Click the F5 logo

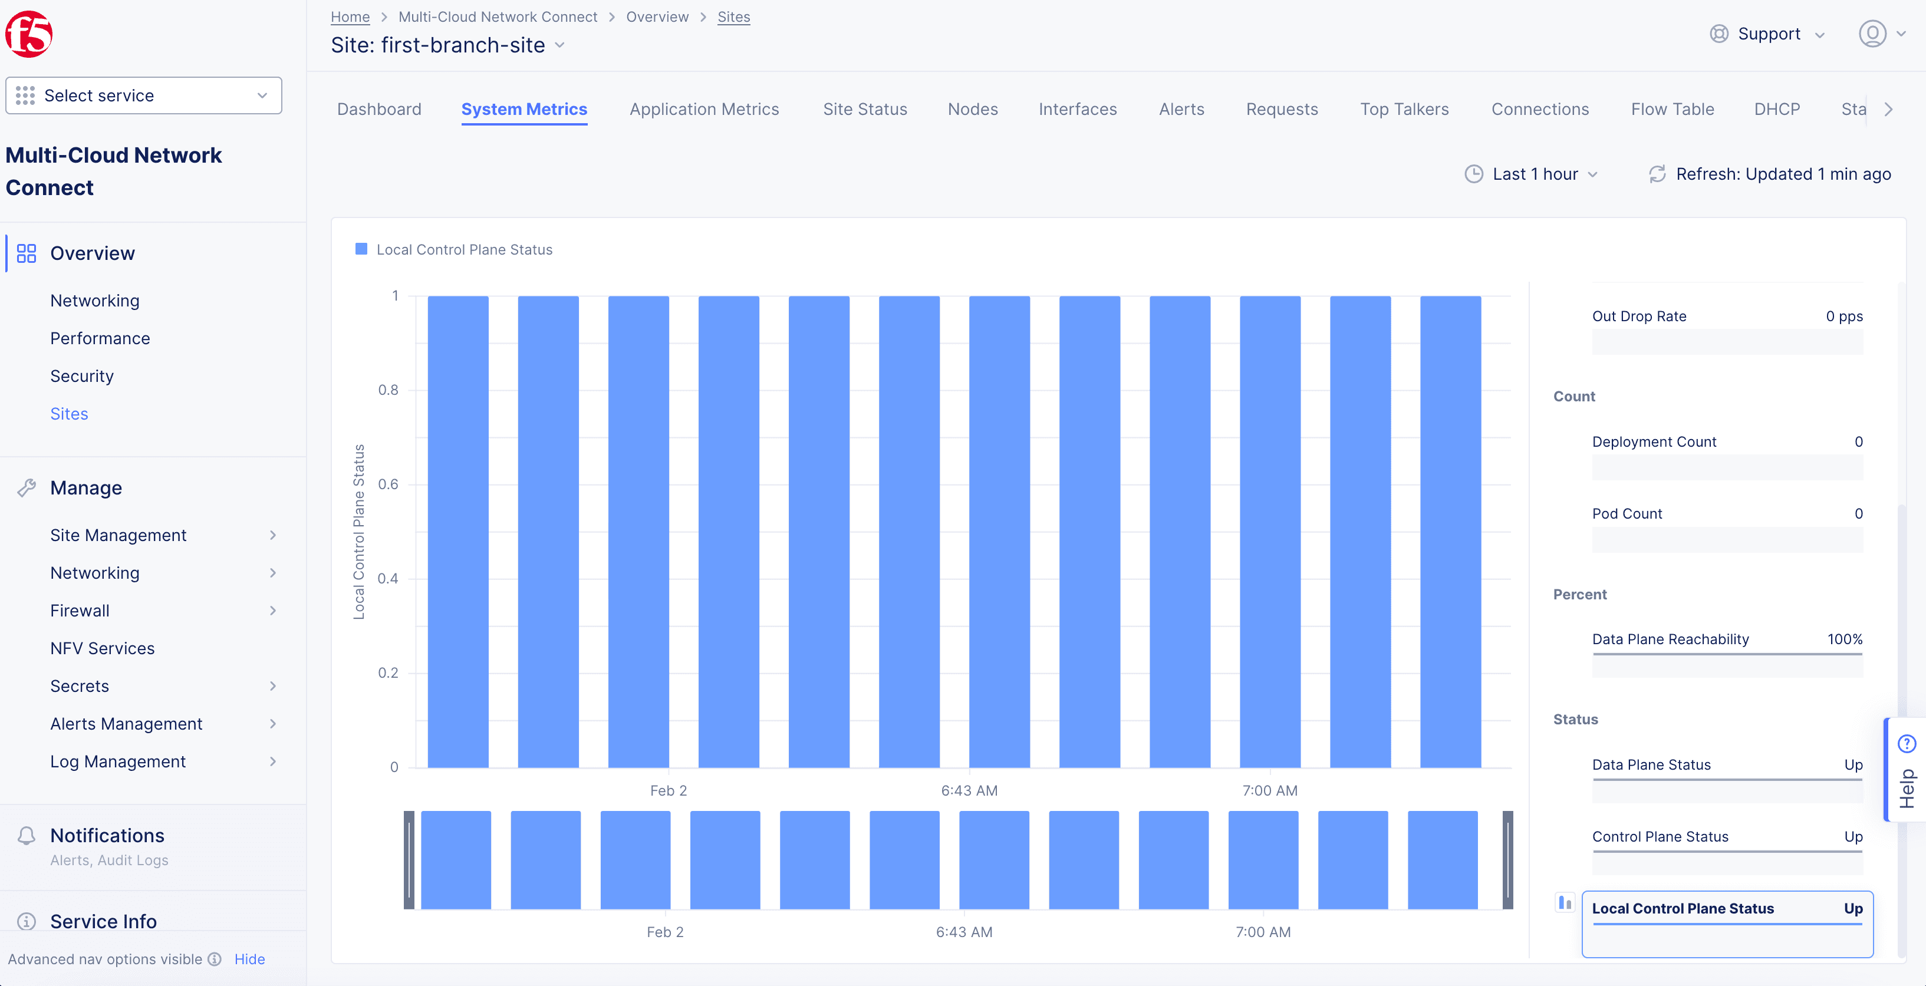click(29, 34)
